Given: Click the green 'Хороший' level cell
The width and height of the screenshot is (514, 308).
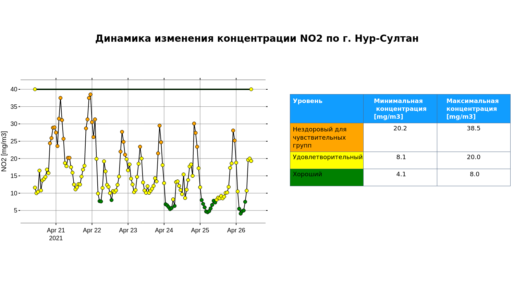Looking at the screenshot, I should (327, 178).
